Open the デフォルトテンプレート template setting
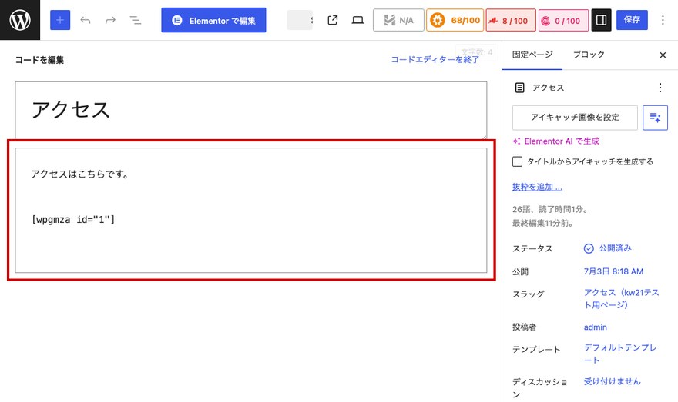Screen dimensions: 678x402 pos(620,354)
